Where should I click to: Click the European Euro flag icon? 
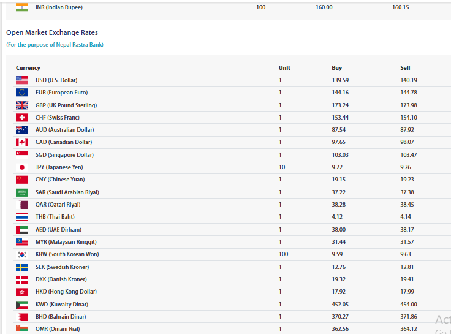[x=22, y=93]
